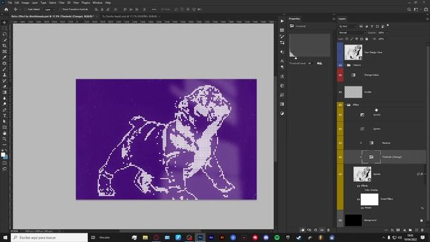The image size is (430, 242).
Task: Click the Border layer thumbnail
Action: click(x=353, y=92)
